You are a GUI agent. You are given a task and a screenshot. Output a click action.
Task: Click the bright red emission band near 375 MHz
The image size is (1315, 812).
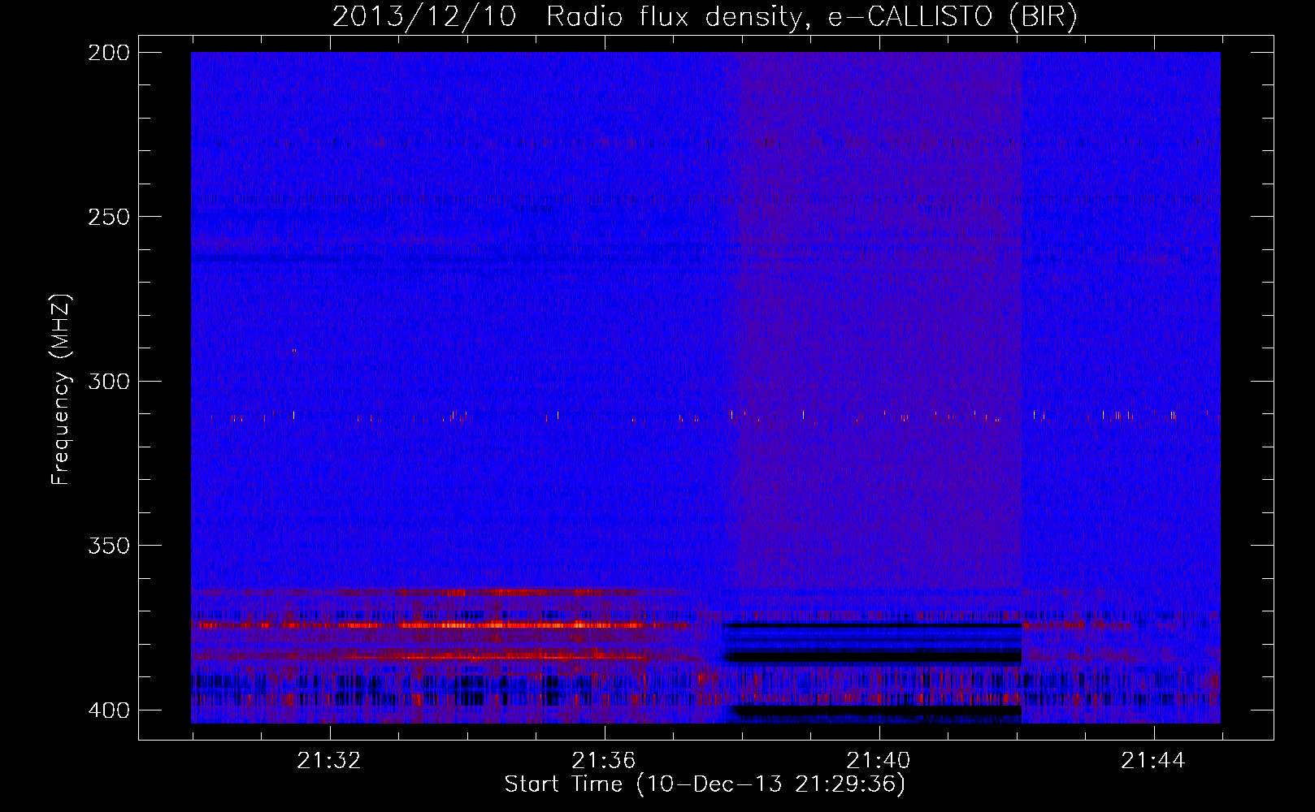click(x=439, y=625)
